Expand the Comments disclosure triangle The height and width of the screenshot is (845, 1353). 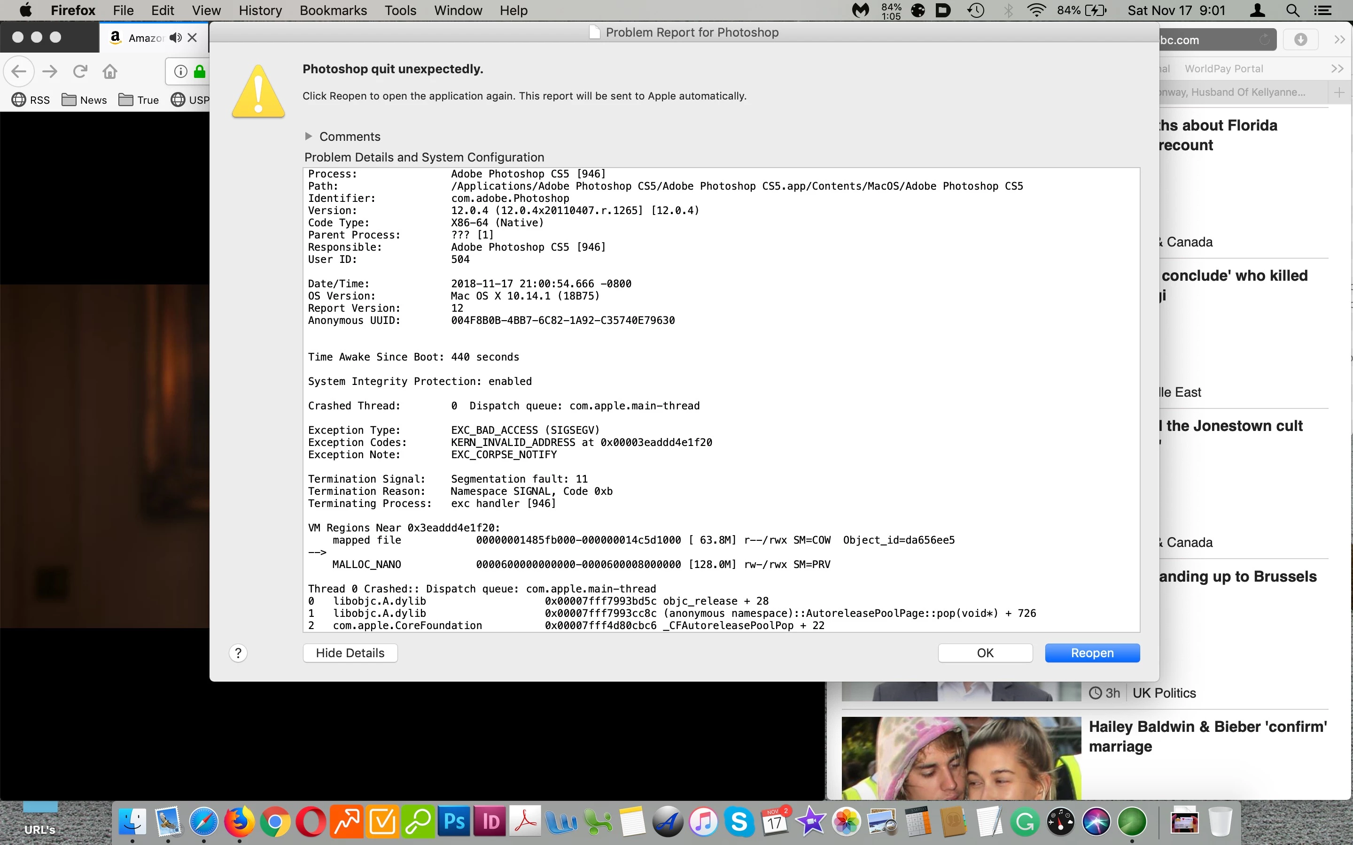pyautogui.click(x=308, y=136)
